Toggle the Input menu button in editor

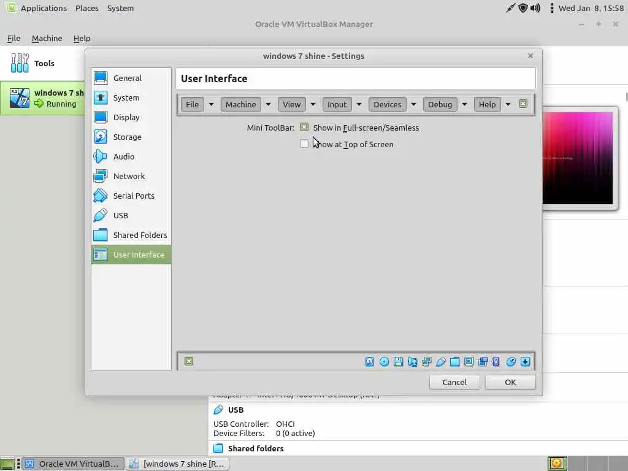pos(337,104)
